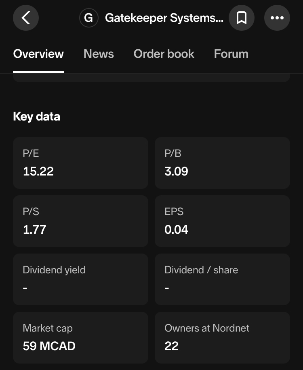
Task: Tap the P/B 3.09 card
Action: tap(222, 163)
